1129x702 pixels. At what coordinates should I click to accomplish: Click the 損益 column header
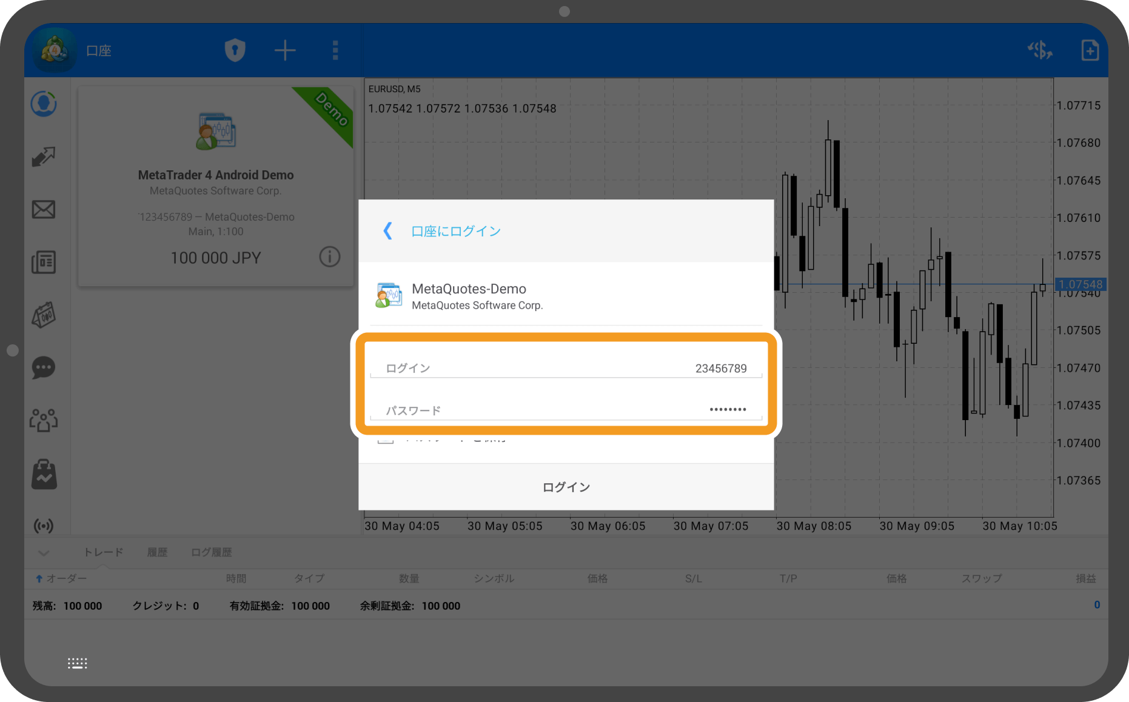(1086, 578)
